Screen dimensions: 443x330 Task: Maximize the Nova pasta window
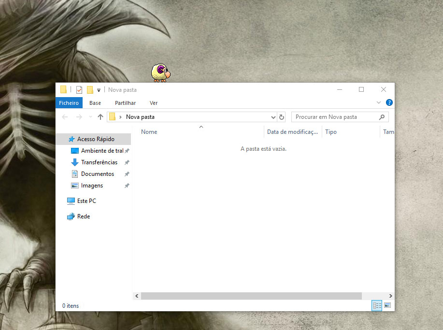click(x=361, y=89)
